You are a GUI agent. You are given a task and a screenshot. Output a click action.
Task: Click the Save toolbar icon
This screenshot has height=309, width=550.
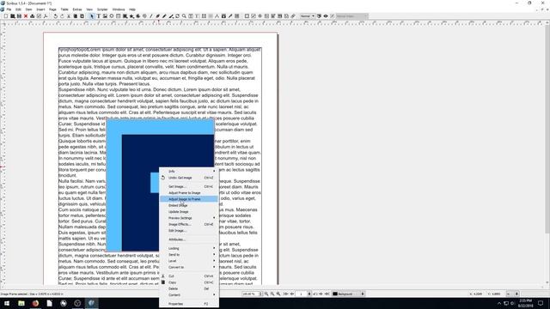click(19, 16)
